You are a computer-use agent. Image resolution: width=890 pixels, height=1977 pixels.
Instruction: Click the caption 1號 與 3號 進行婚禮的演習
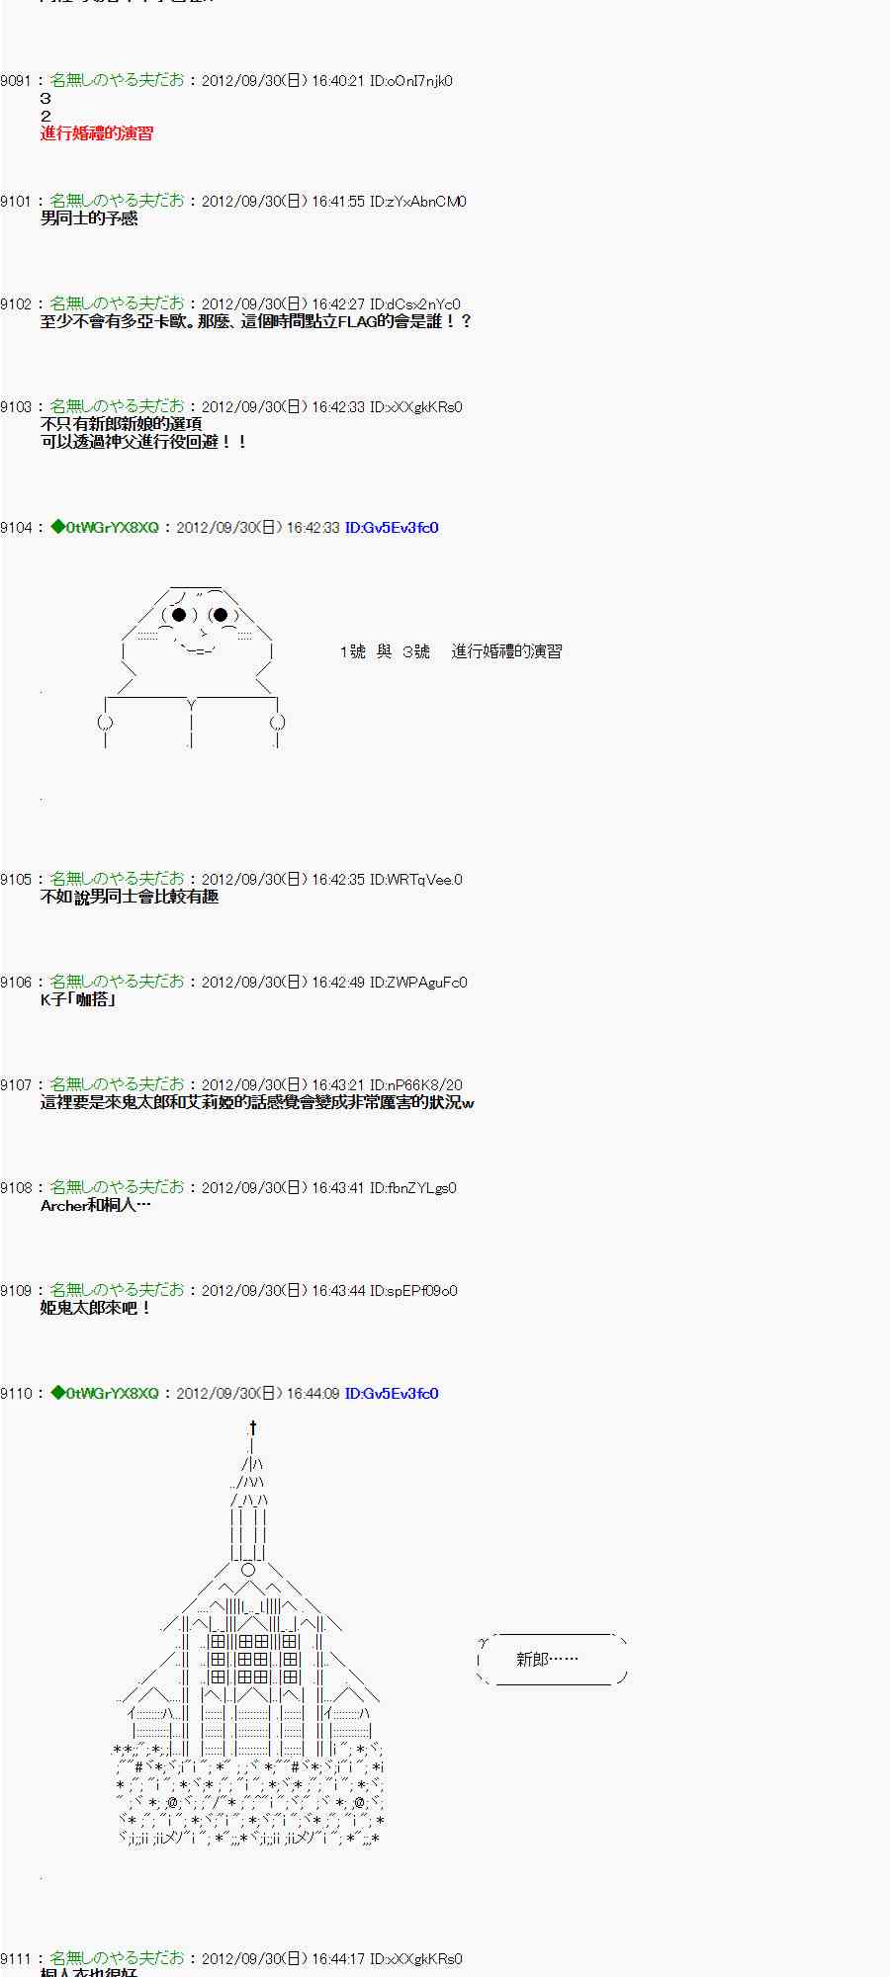coord(450,651)
